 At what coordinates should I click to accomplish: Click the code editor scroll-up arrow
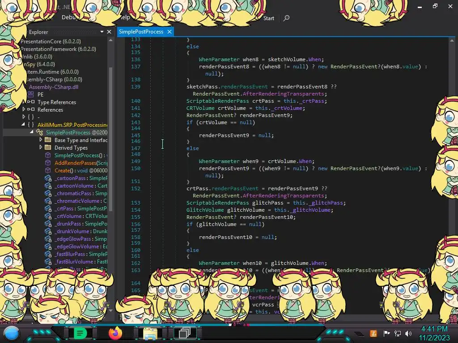point(452,41)
